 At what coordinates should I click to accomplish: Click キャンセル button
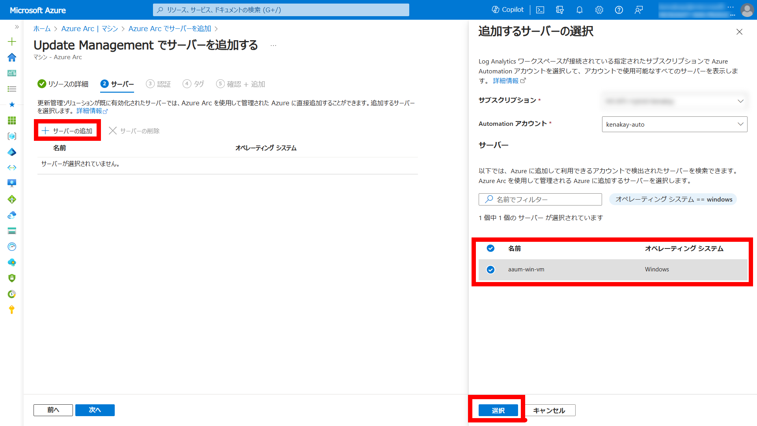tap(549, 410)
